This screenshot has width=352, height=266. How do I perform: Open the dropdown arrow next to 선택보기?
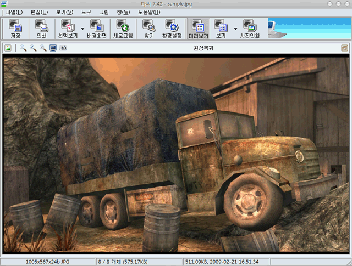pyautogui.click(x=82, y=29)
